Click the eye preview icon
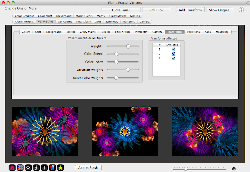 click(28, 168)
